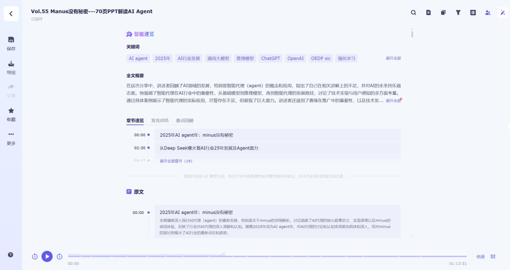The height and width of the screenshot is (270, 510).
Task: Open the speakers people icon
Action: coord(487,13)
